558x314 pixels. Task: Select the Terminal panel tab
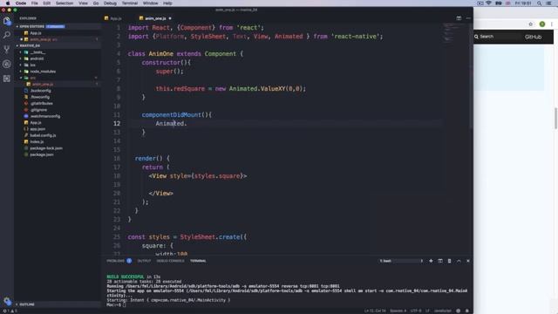click(198, 261)
